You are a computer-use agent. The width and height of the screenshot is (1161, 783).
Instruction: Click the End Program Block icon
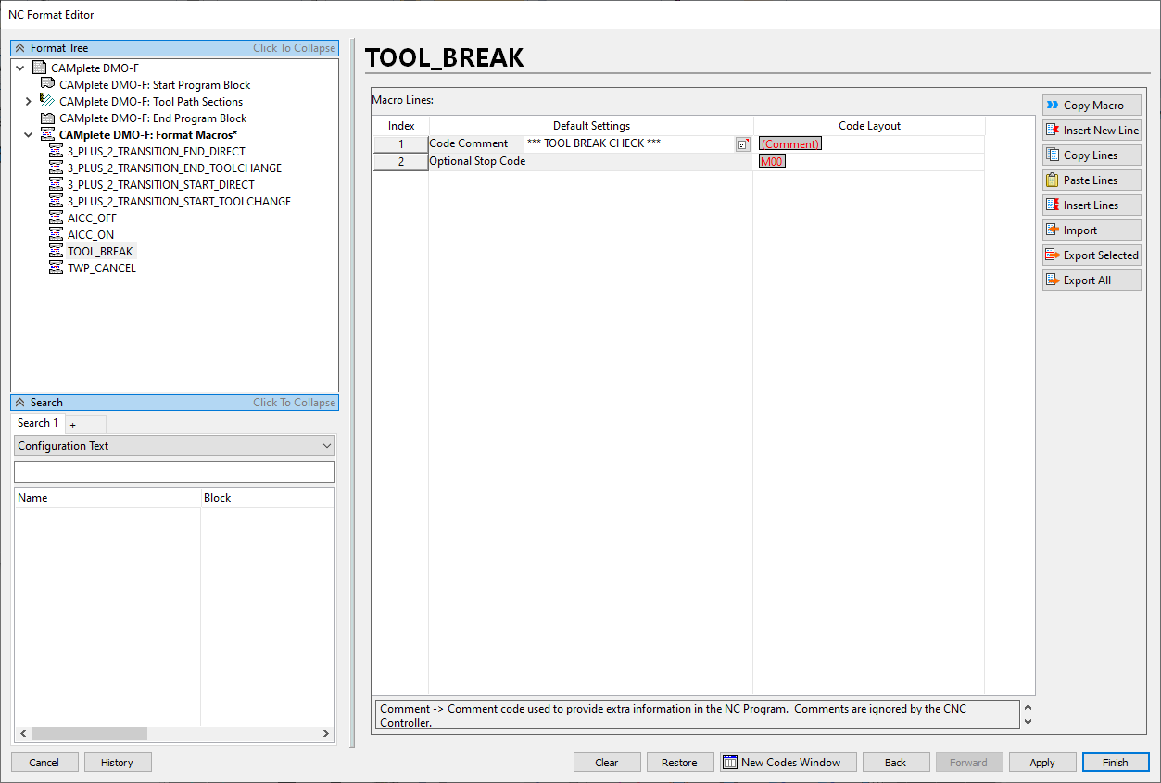47,118
